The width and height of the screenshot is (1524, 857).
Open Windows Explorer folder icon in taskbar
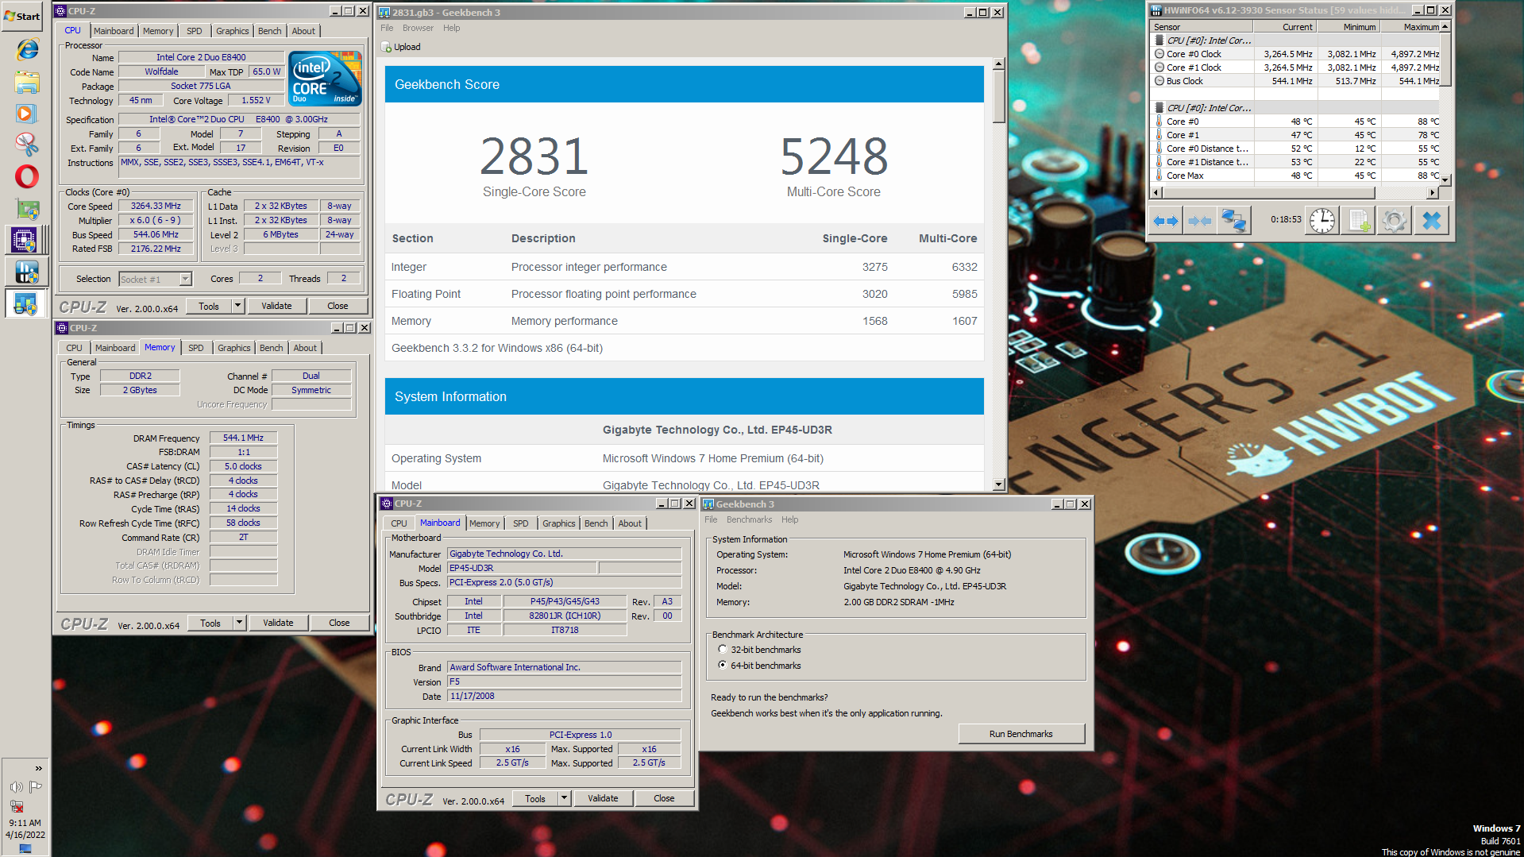tap(27, 82)
